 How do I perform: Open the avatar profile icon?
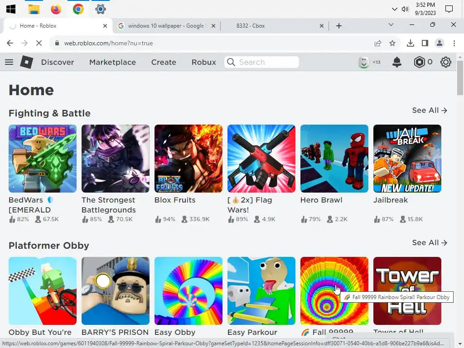coord(364,62)
